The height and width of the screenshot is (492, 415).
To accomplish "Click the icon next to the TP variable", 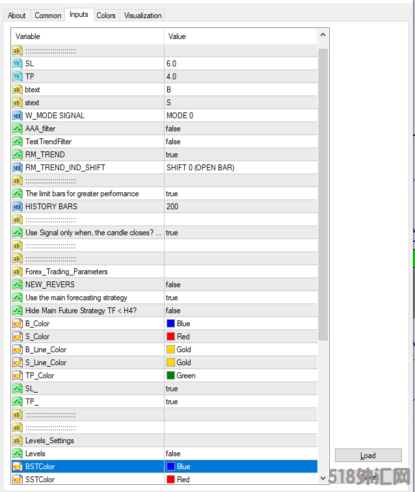I will pyautogui.click(x=18, y=77).
